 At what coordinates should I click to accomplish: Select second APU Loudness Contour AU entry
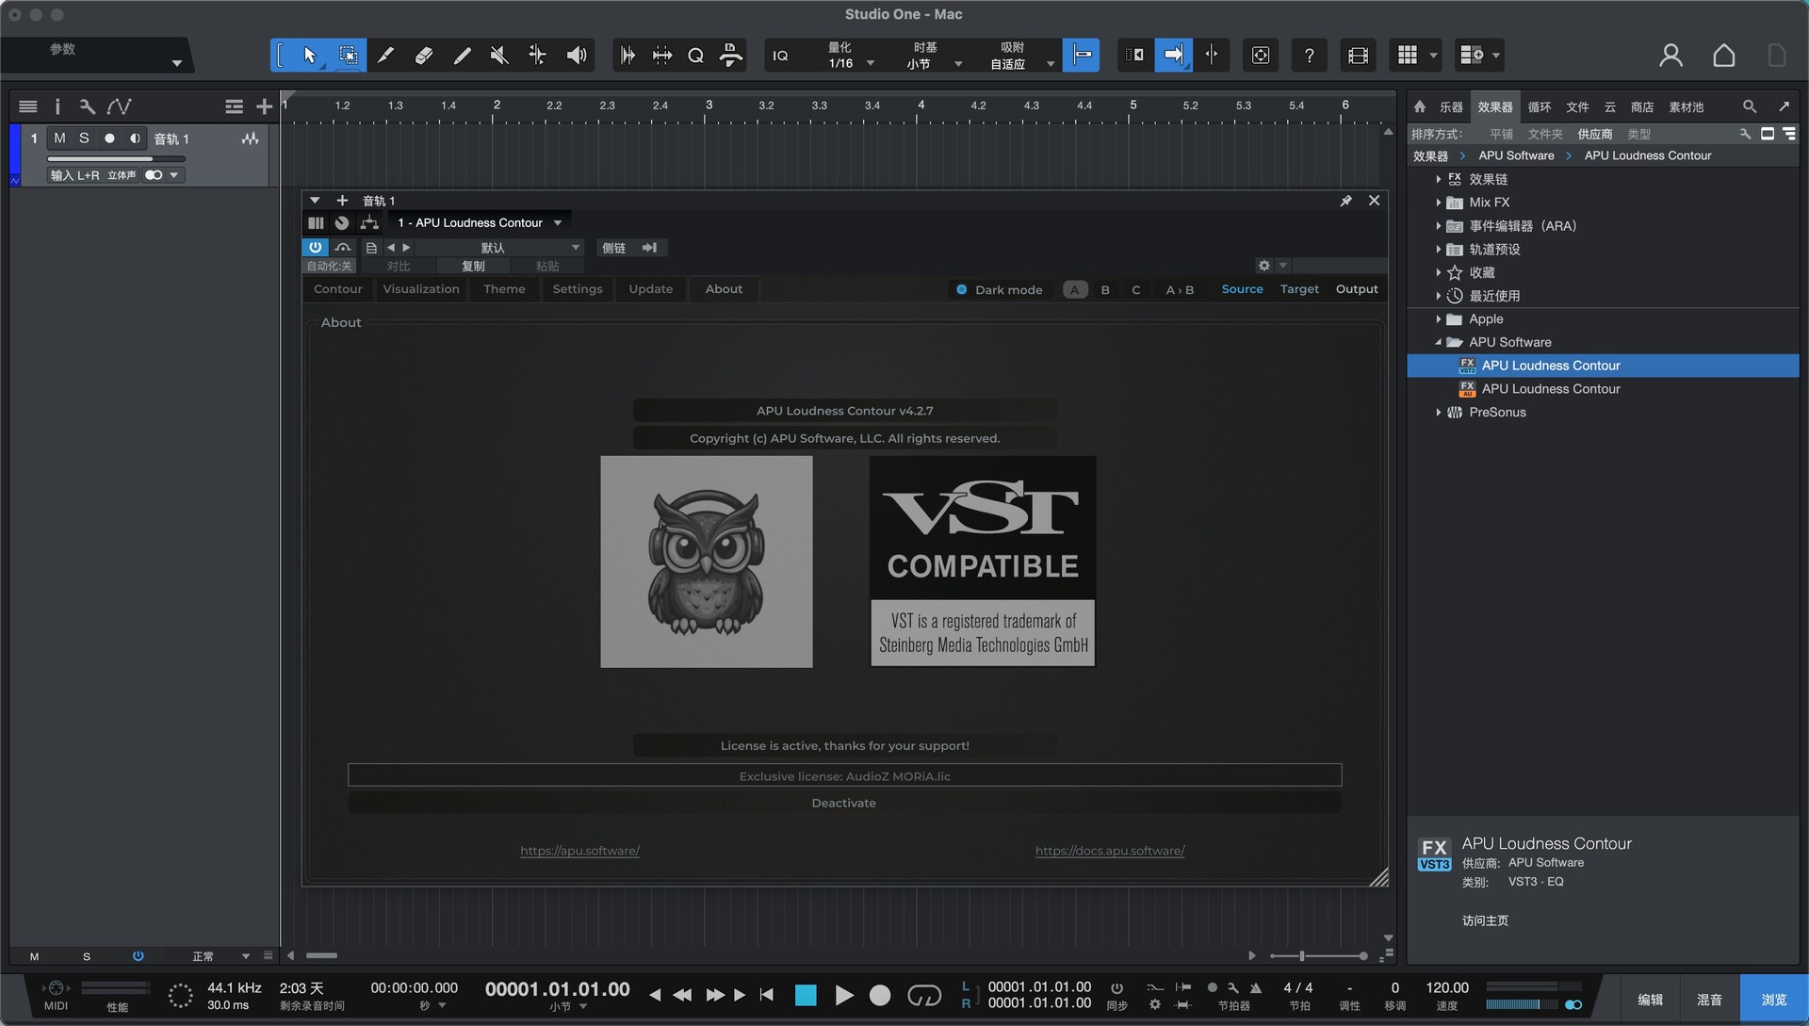point(1551,389)
